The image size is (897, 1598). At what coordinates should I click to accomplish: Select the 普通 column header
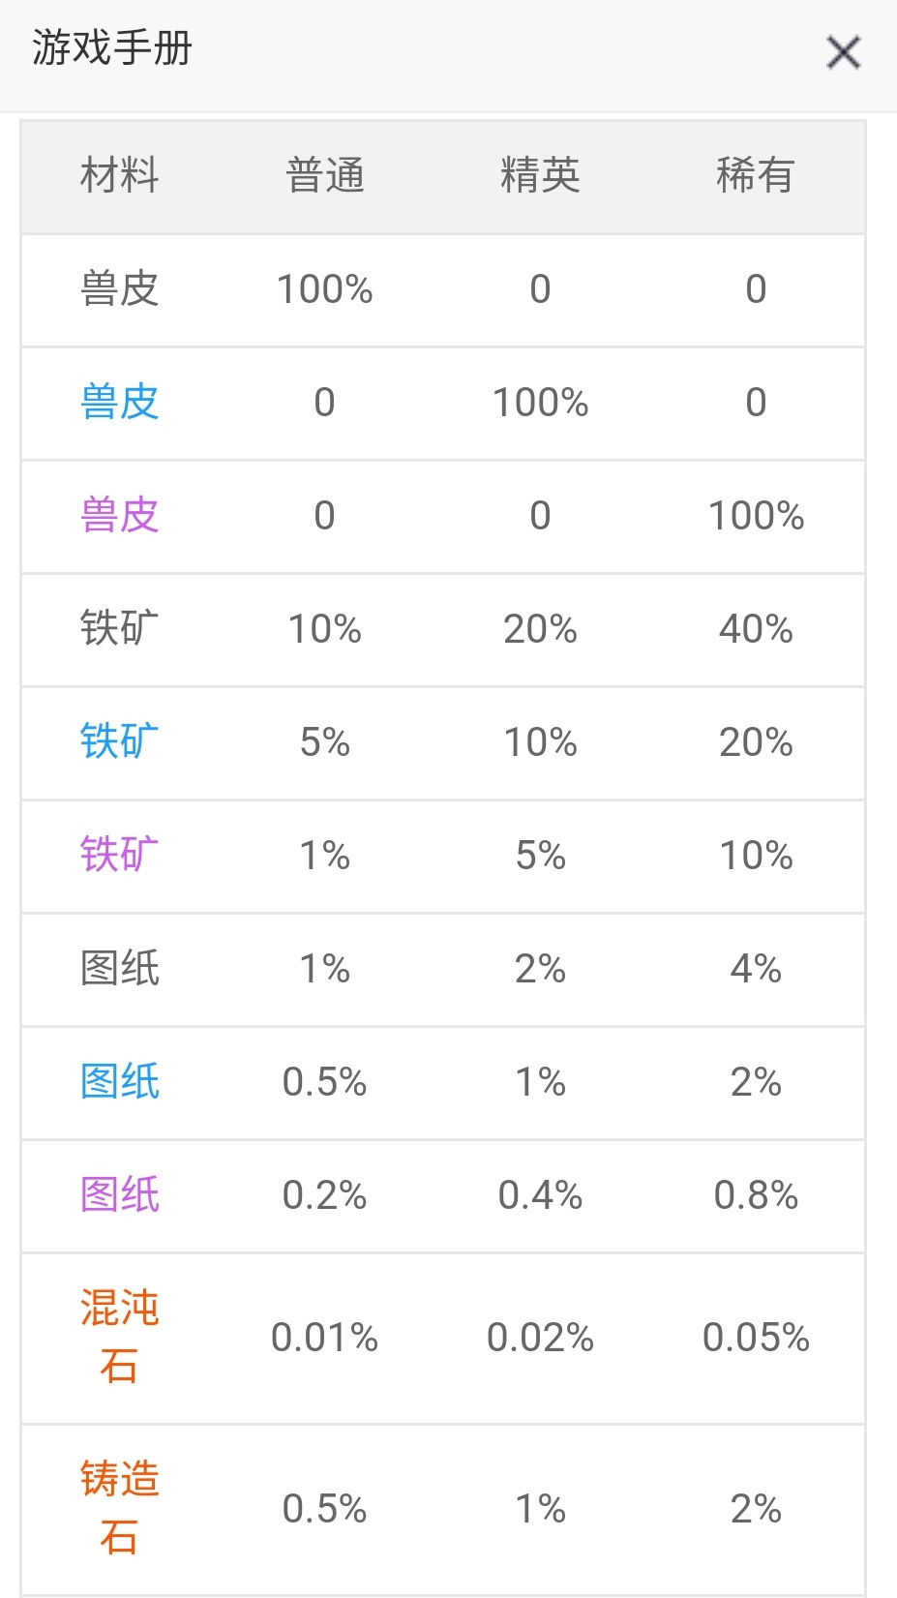point(325,176)
